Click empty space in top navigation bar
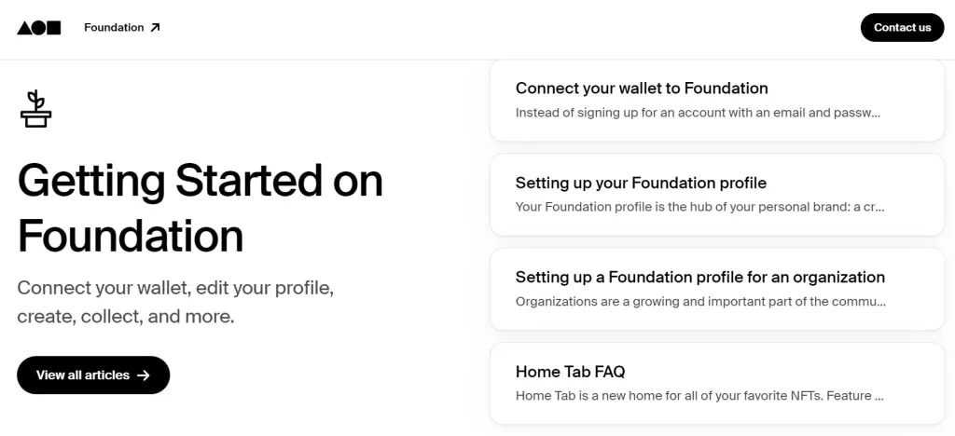 coord(504,28)
